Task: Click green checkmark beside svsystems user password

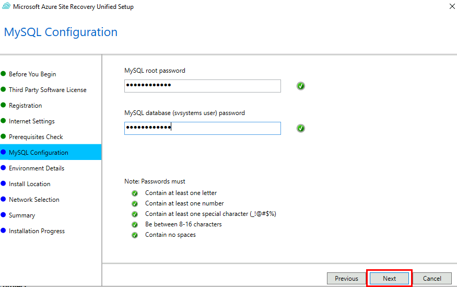Action: pos(301,128)
